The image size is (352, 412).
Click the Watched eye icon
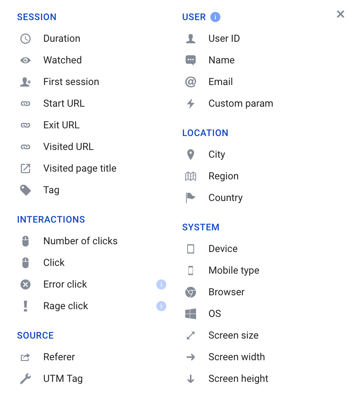[x=25, y=60]
